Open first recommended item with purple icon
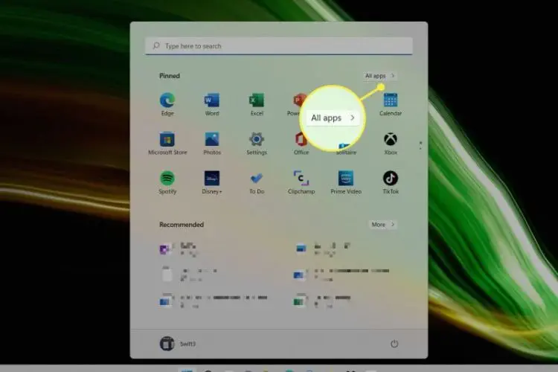The height and width of the screenshot is (372, 558). click(x=178, y=248)
